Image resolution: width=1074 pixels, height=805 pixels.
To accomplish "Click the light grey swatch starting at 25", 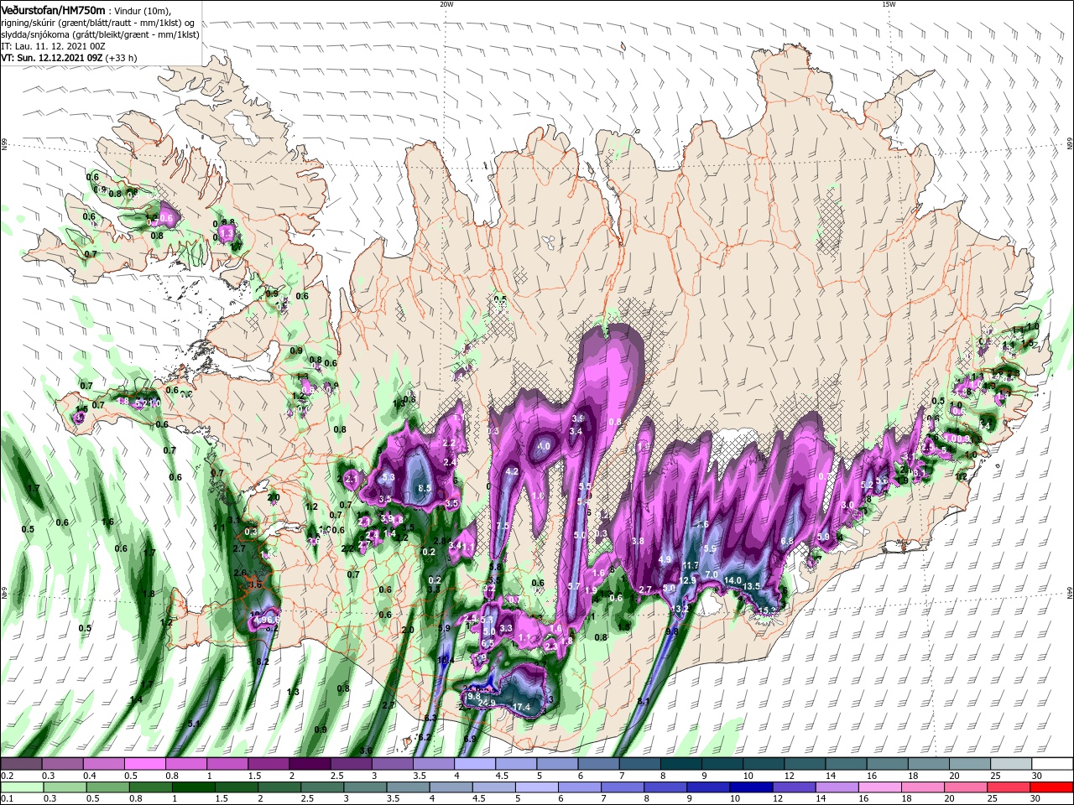I will (1012, 764).
